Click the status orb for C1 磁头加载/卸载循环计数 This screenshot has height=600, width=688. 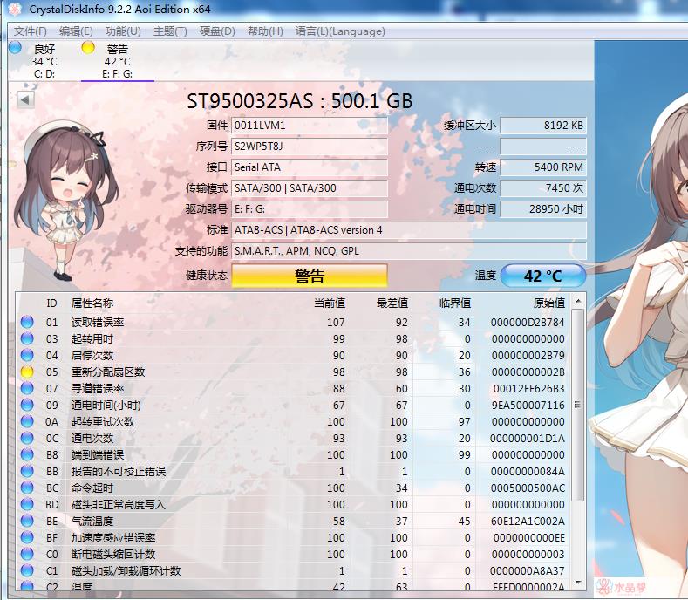(27, 570)
